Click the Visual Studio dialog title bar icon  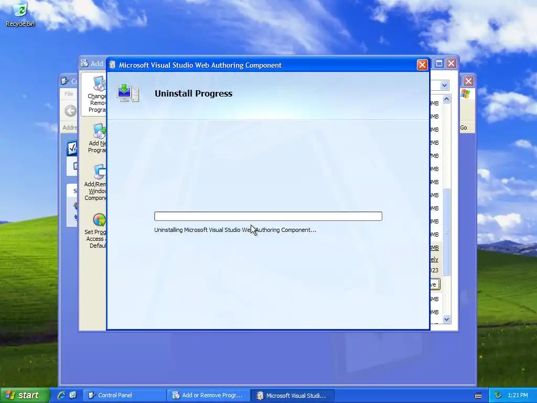[112, 65]
